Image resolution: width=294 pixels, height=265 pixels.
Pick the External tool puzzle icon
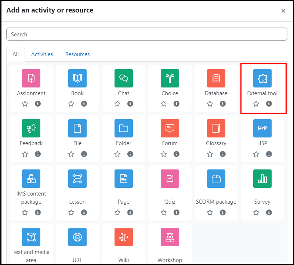(x=262, y=78)
